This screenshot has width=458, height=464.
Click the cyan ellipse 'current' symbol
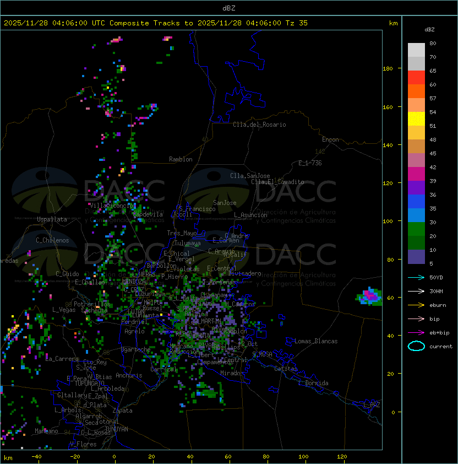[x=416, y=346]
